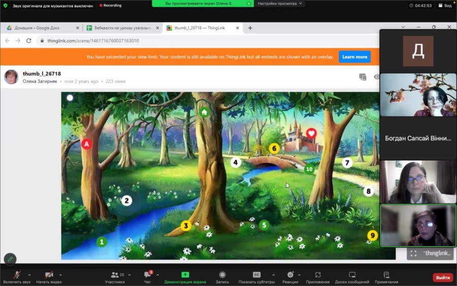
Task: Click the browser tab search chevron
Action: tap(403, 27)
